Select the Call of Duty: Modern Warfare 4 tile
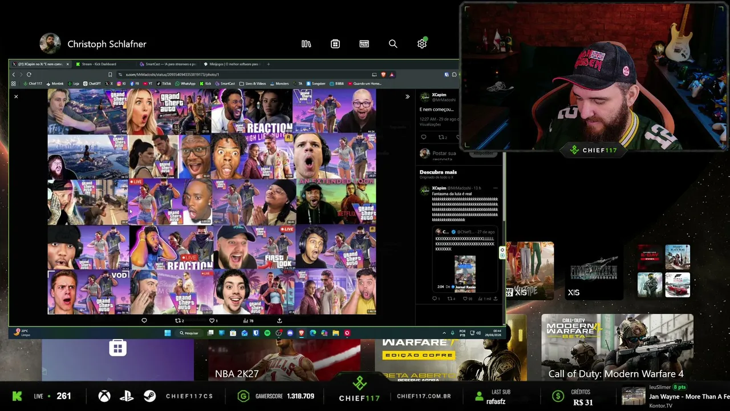This screenshot has width=730, height=411. (617, 347)
